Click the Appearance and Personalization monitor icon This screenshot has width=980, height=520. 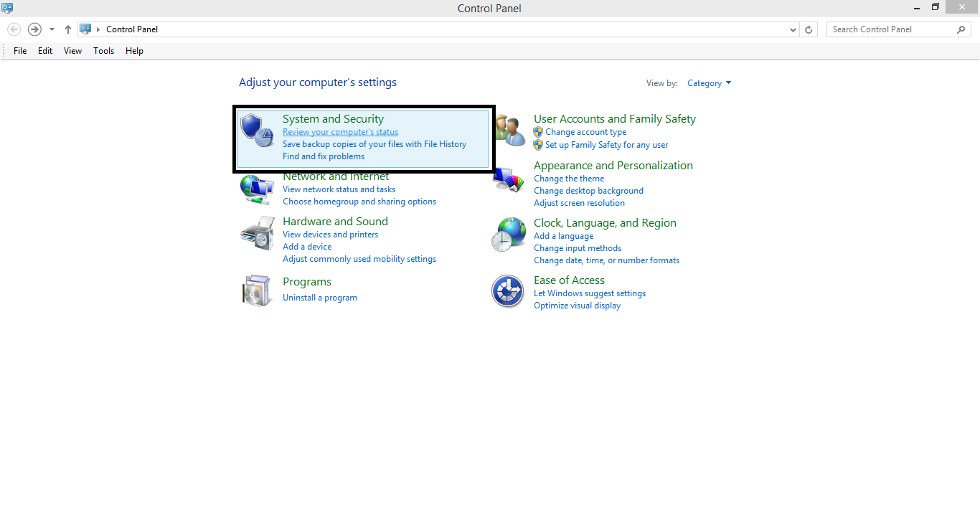pos(508,179)
